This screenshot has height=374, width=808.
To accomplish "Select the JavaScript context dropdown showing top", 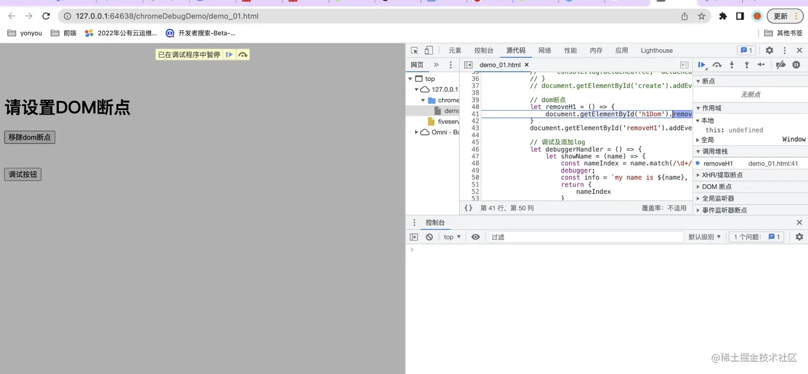I will point(452,237).
